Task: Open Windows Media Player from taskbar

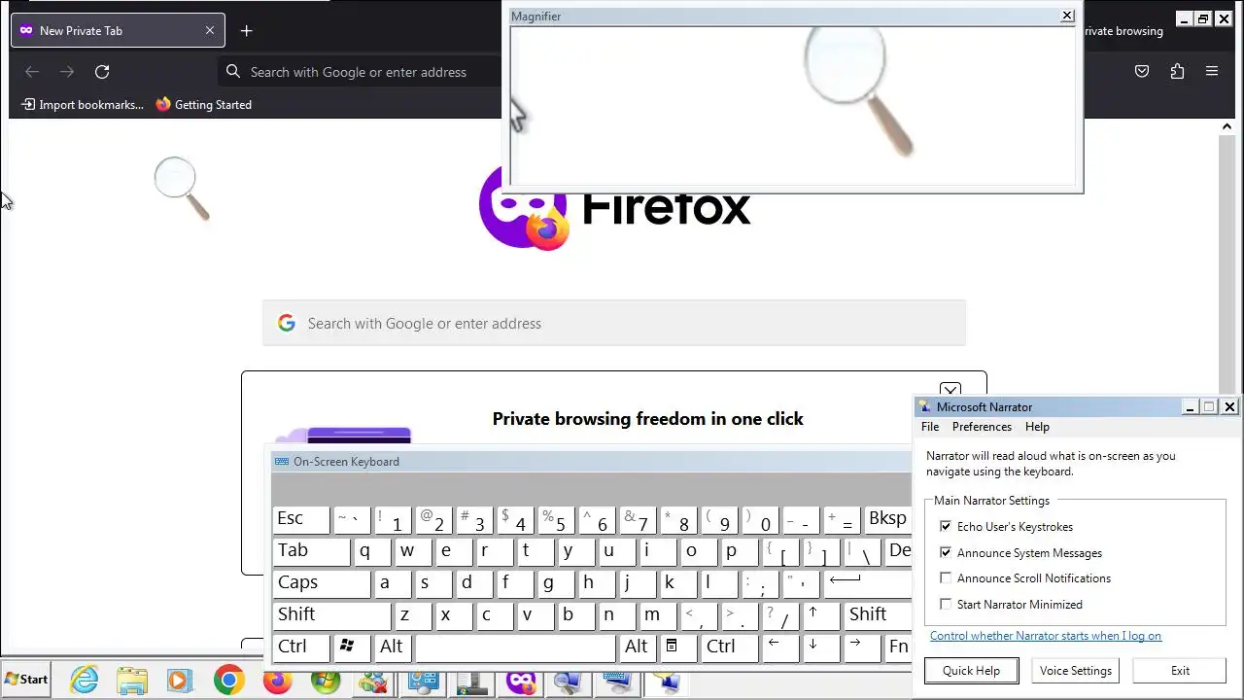Action: (x=180, y=680)
